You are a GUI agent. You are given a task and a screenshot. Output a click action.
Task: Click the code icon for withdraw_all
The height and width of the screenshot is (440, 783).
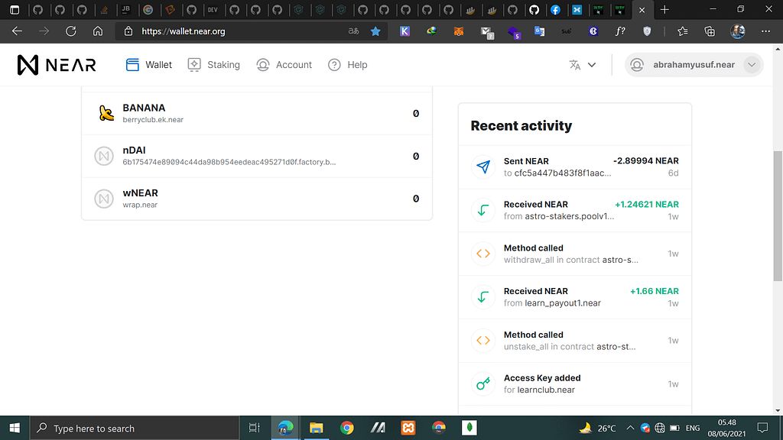483,254
